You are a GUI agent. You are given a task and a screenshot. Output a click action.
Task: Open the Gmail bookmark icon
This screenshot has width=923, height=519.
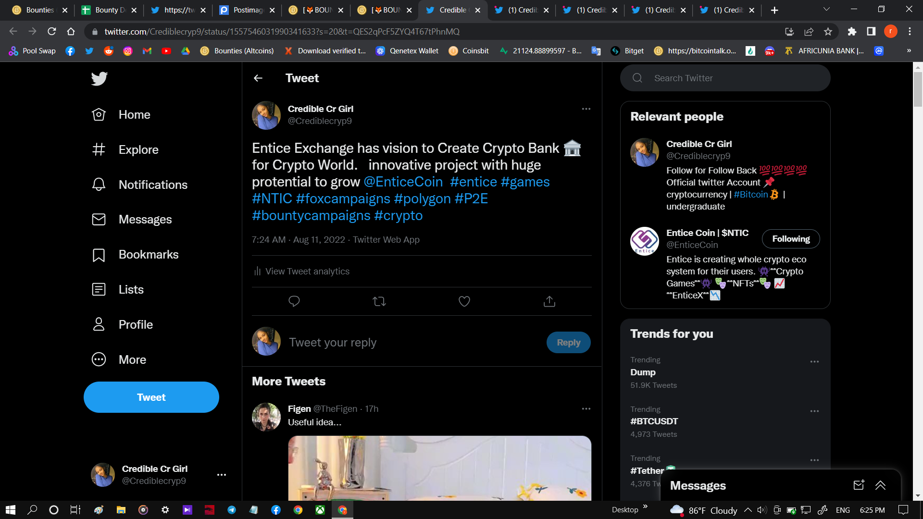tap(147, 51)
